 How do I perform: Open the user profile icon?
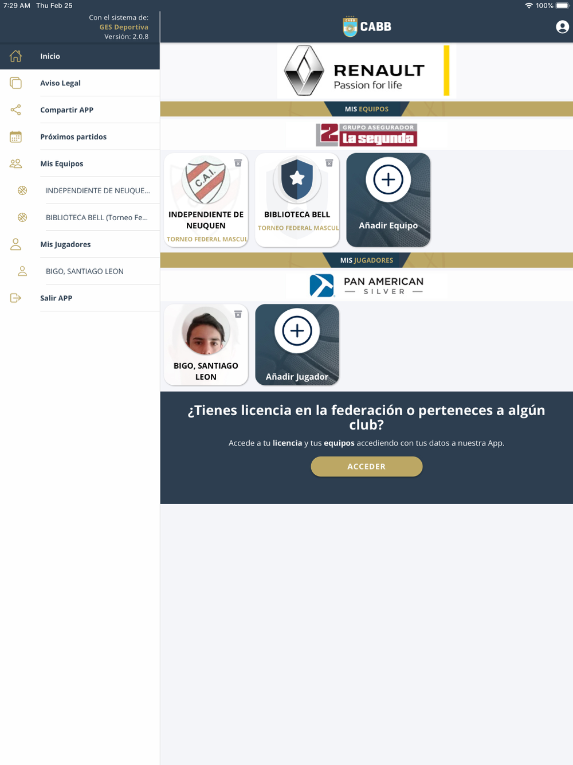click(562, 27)
